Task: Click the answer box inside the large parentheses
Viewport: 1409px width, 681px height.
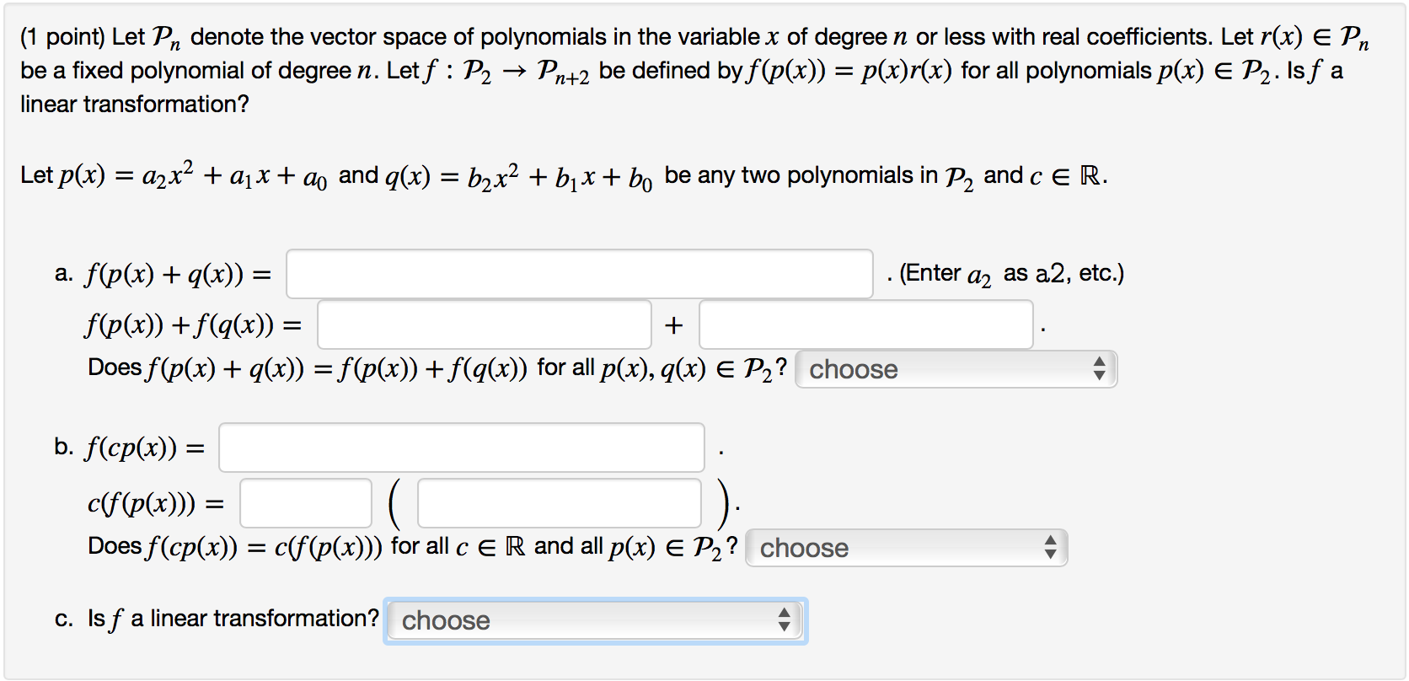Action: point(559,503)
